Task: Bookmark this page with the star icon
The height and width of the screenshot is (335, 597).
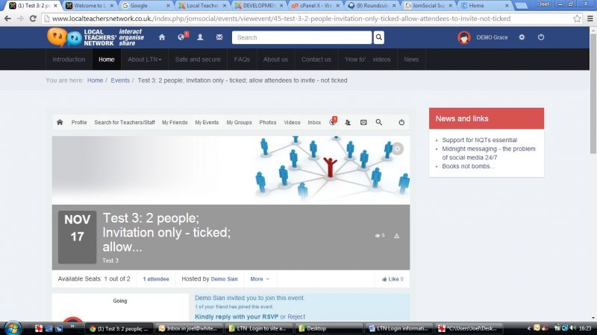Action: 577,18
